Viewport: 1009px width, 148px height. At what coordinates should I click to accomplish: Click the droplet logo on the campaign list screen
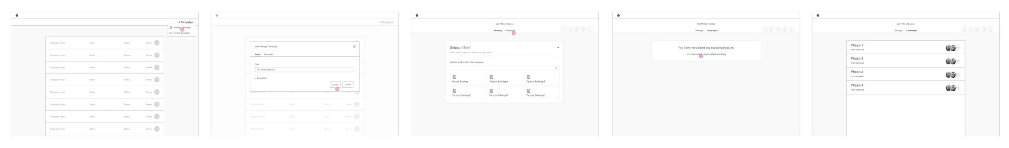[17, 16]
